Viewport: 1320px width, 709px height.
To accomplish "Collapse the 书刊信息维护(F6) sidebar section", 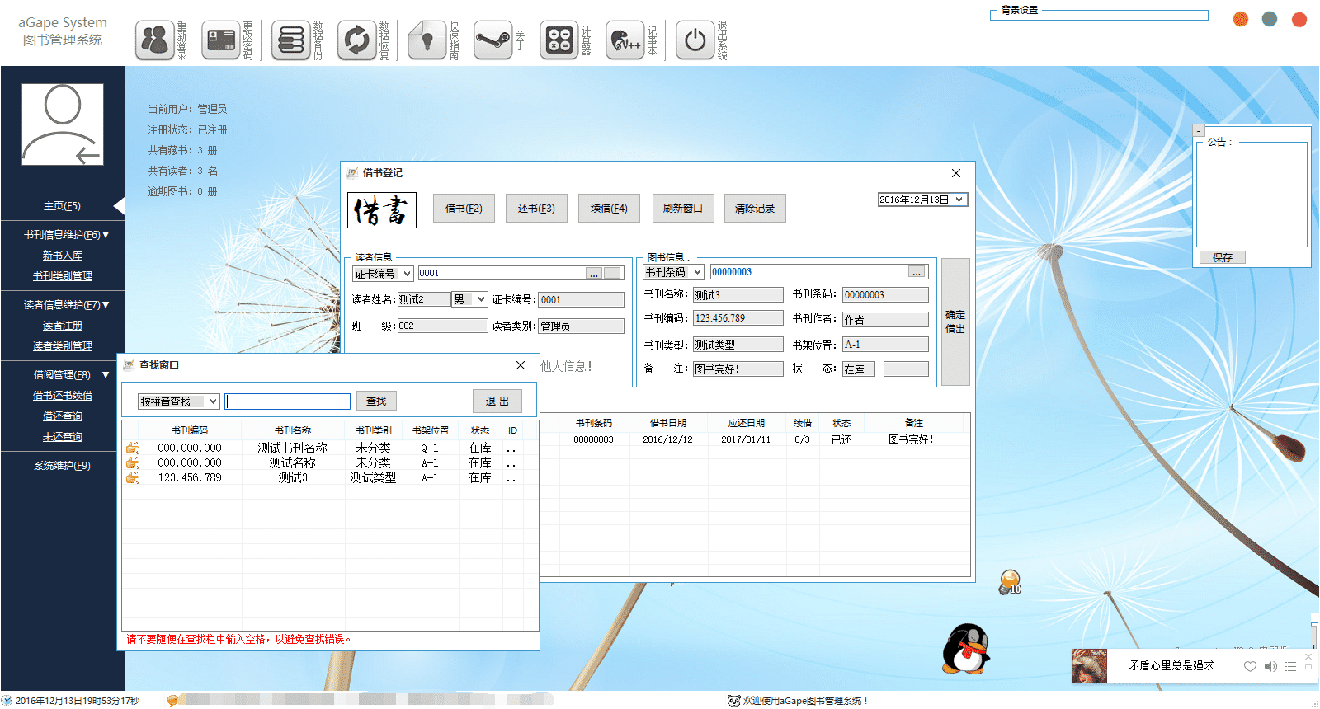I will coord(67,235).
